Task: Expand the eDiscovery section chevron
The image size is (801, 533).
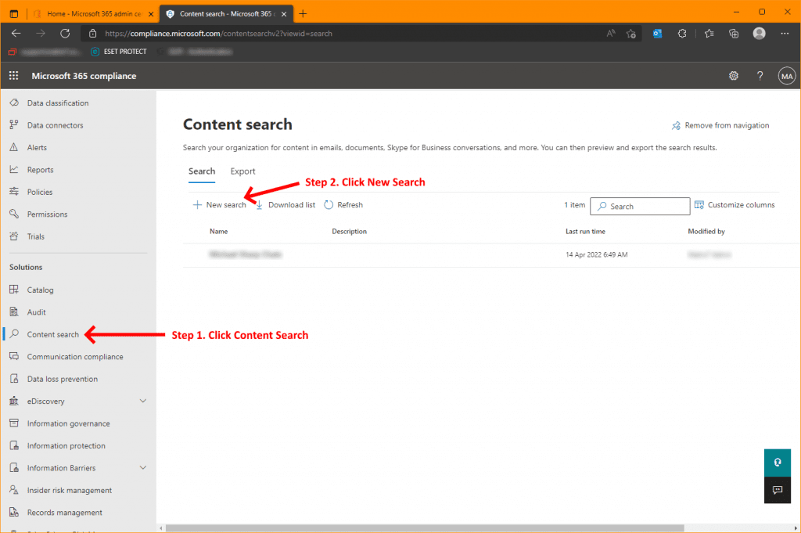Action: [x=142, y=402]
